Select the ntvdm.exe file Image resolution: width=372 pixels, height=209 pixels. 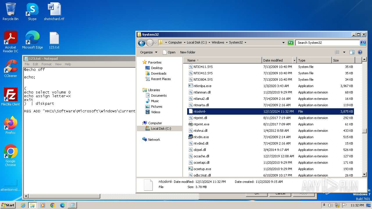[201, 137]
